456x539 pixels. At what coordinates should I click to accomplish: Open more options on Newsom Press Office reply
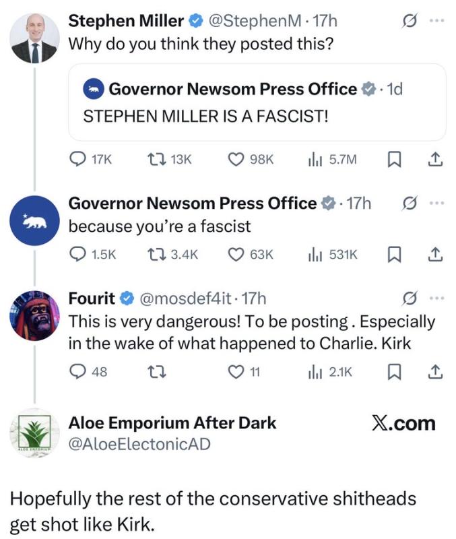click(x=436, y=203)
